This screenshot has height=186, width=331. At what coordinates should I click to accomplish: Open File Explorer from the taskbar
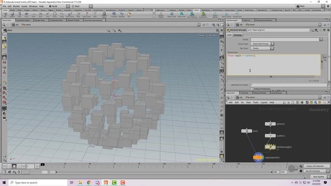tap(80, 182)
